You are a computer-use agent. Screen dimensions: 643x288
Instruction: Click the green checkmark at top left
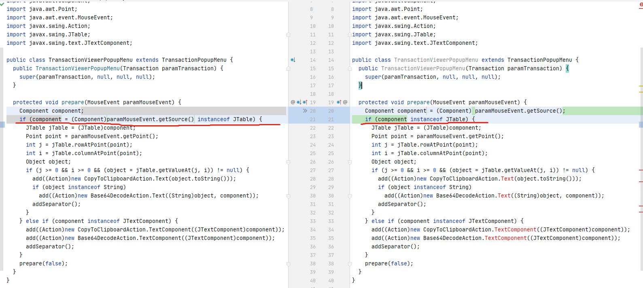coord(2,2)
